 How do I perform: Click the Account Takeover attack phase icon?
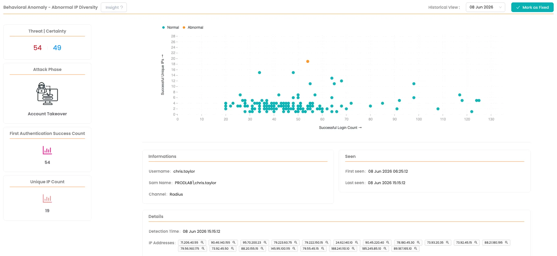click(x=47, y=94)
